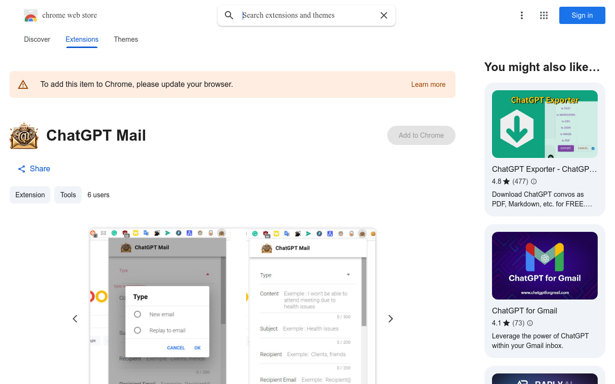Open the Learn more link
Screen dimensions: 615x384
[428, 84]
